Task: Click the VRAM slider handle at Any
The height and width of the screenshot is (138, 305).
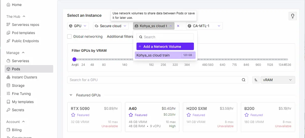Action: tap(74, 59)
